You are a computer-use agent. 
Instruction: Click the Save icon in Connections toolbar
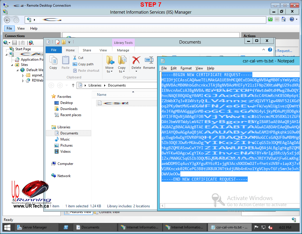tap(15, 43)
